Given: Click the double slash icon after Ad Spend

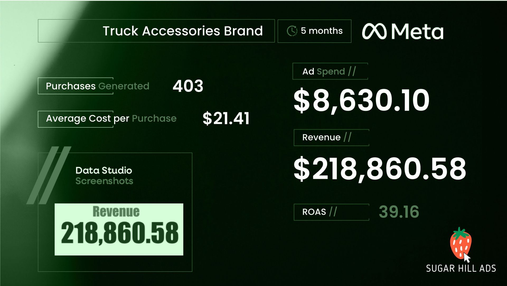Looking at the screenshot, I should click(x=352, y=71).
